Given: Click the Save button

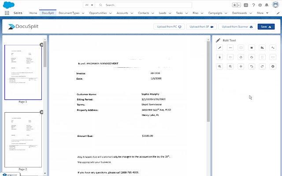Looking at the screenshot, I should point(266,26).
